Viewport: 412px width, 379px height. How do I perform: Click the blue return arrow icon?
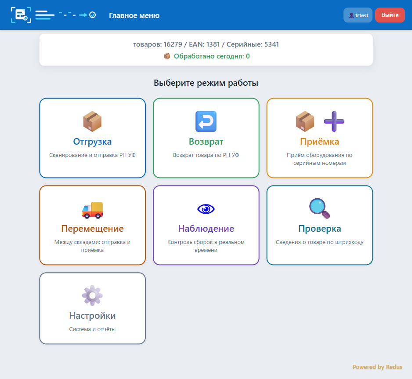(206, 121)
